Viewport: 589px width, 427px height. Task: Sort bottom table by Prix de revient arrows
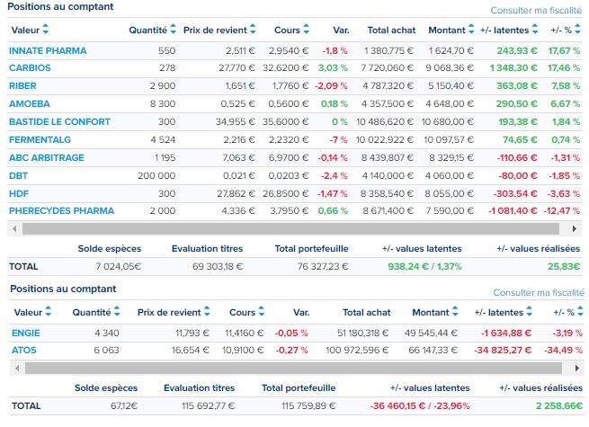[207, 311]
